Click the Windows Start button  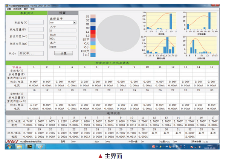pyautogui.click(x=9, y=147)
